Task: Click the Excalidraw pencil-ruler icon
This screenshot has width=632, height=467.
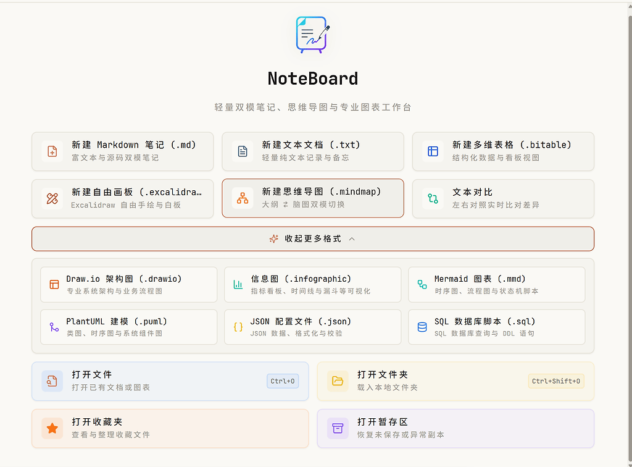Action: (x=52, y=198)
